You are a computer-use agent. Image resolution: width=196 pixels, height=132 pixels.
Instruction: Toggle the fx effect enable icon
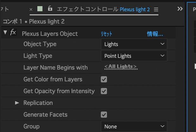click(x=13, y=32)
